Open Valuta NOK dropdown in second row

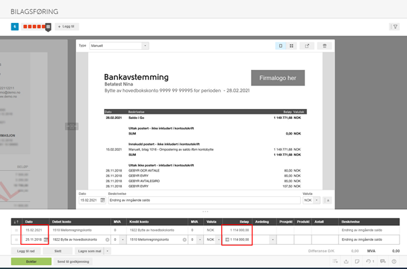point(219,239)
